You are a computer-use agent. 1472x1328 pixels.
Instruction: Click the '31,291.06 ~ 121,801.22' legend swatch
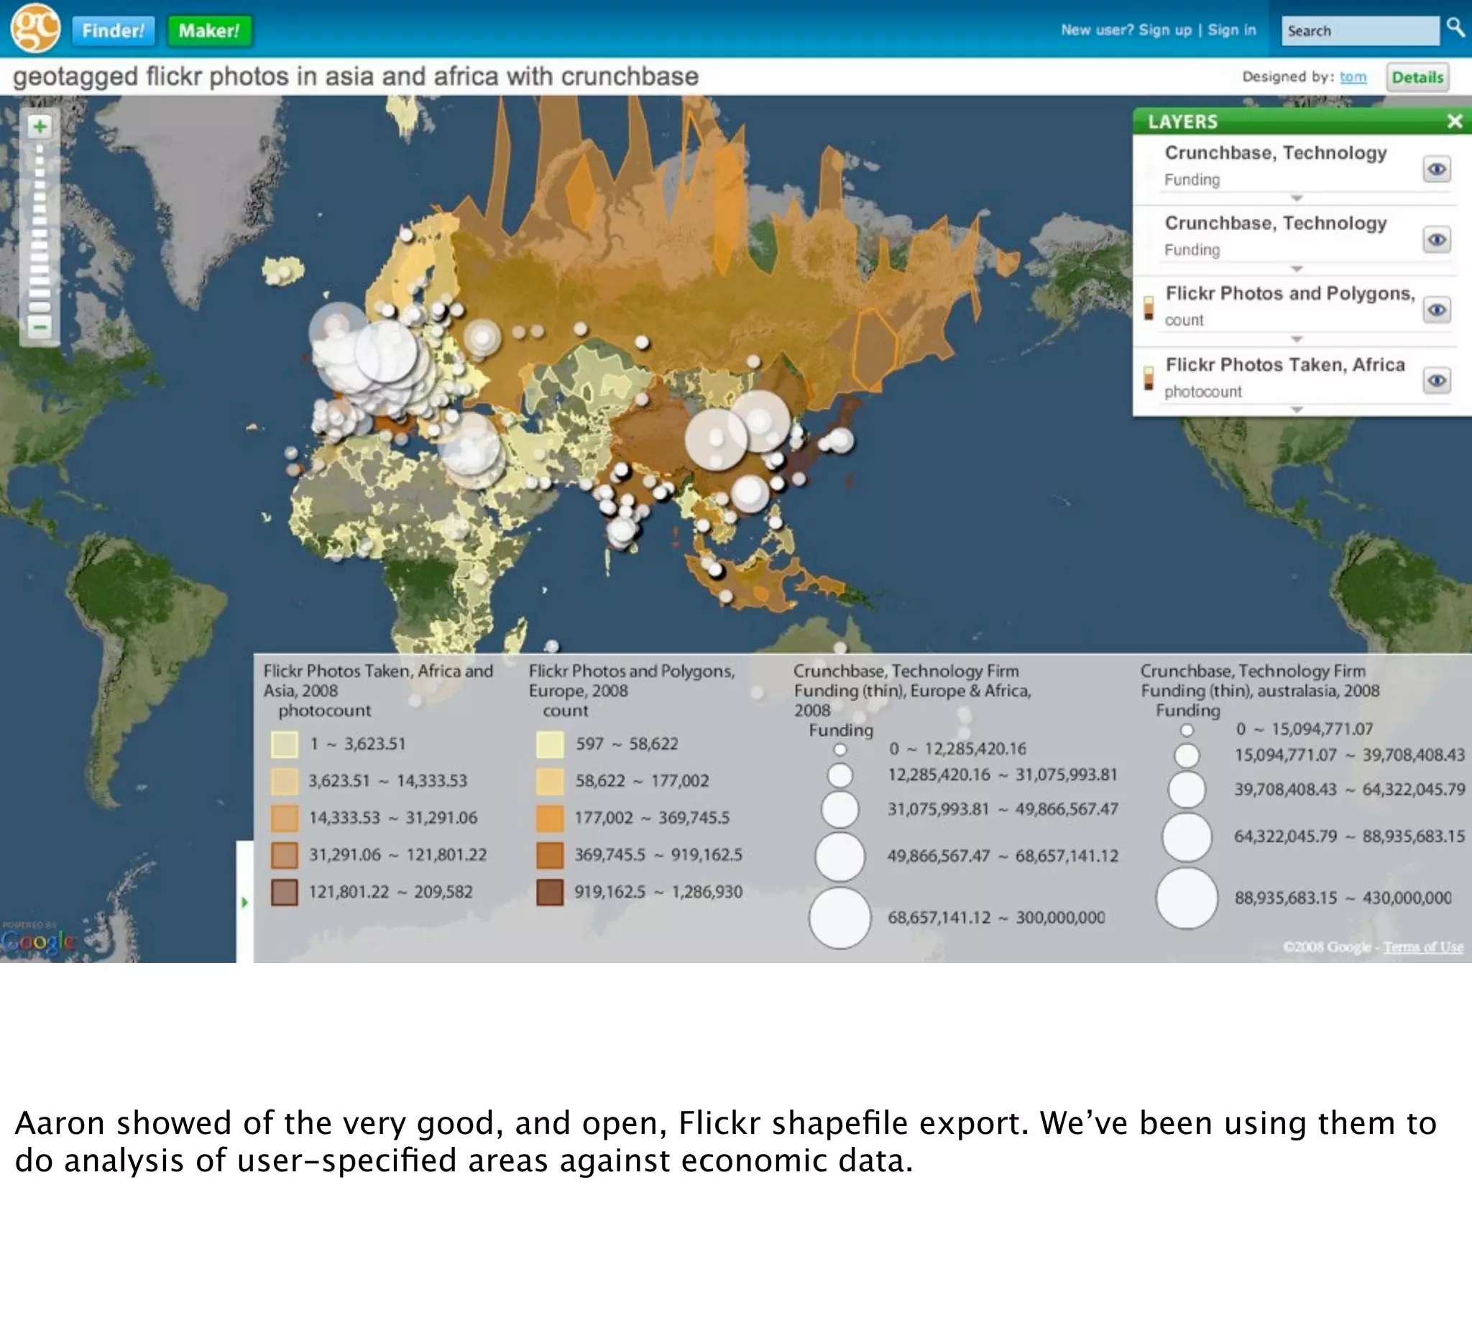tap(285, 855)
